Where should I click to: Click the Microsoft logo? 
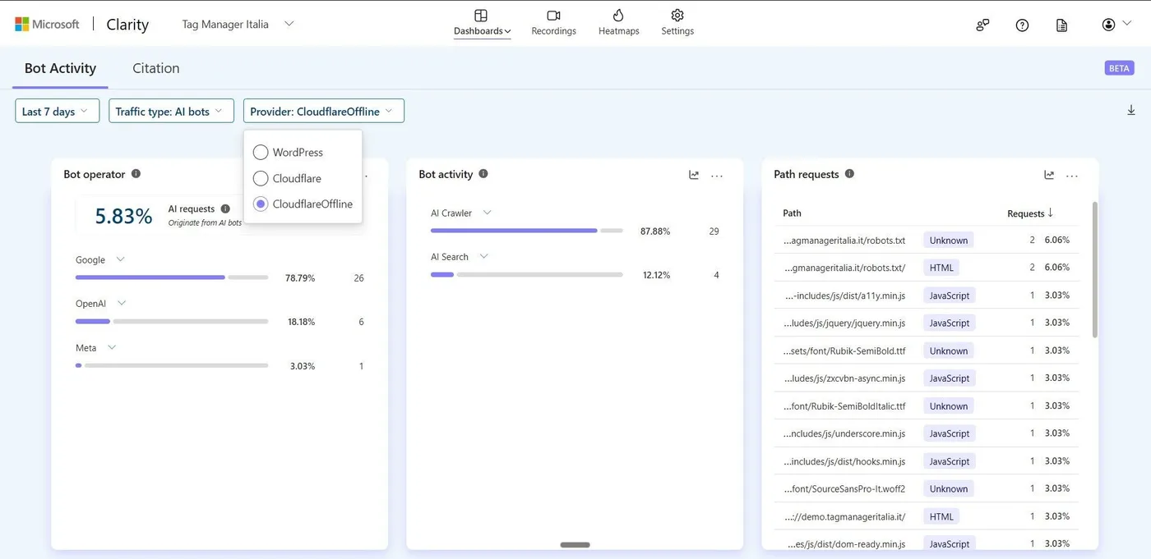coord(48,24)
